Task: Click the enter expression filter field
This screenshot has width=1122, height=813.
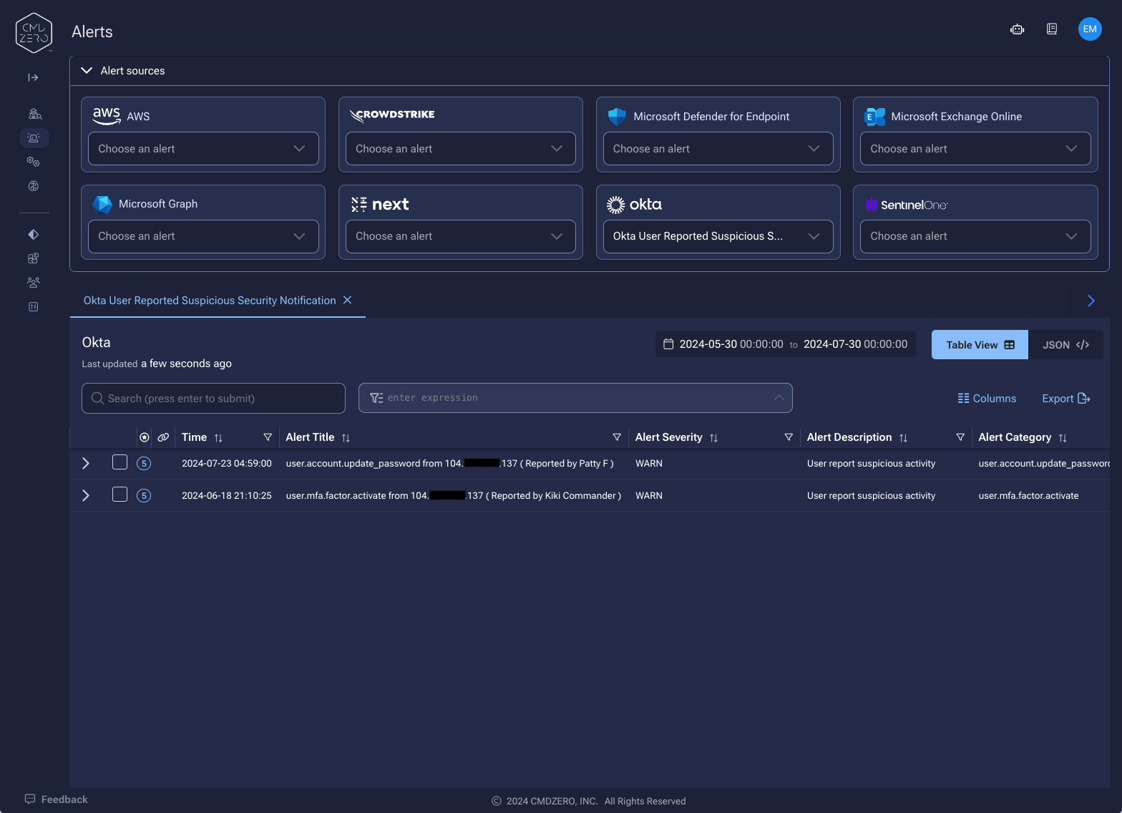Action: [575, 398]
